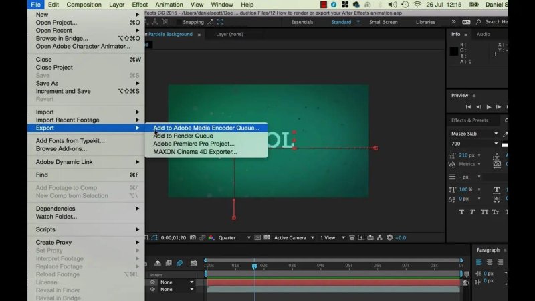
Task: Open the Effects & Presets tab
Action: click(469, 120)
